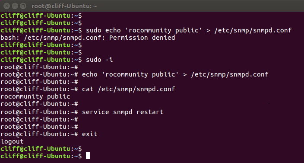This screenshot has width=304, height=163.
Task: Maximize the terminal window
Action: point(23,6)
